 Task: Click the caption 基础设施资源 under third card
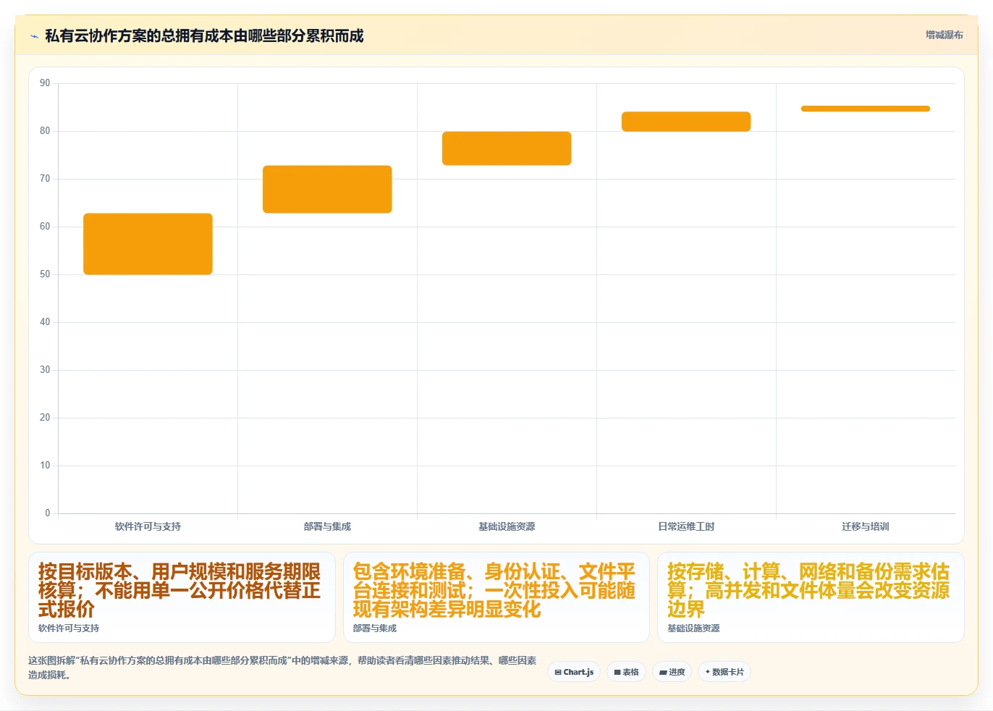(x=693, y=628)
